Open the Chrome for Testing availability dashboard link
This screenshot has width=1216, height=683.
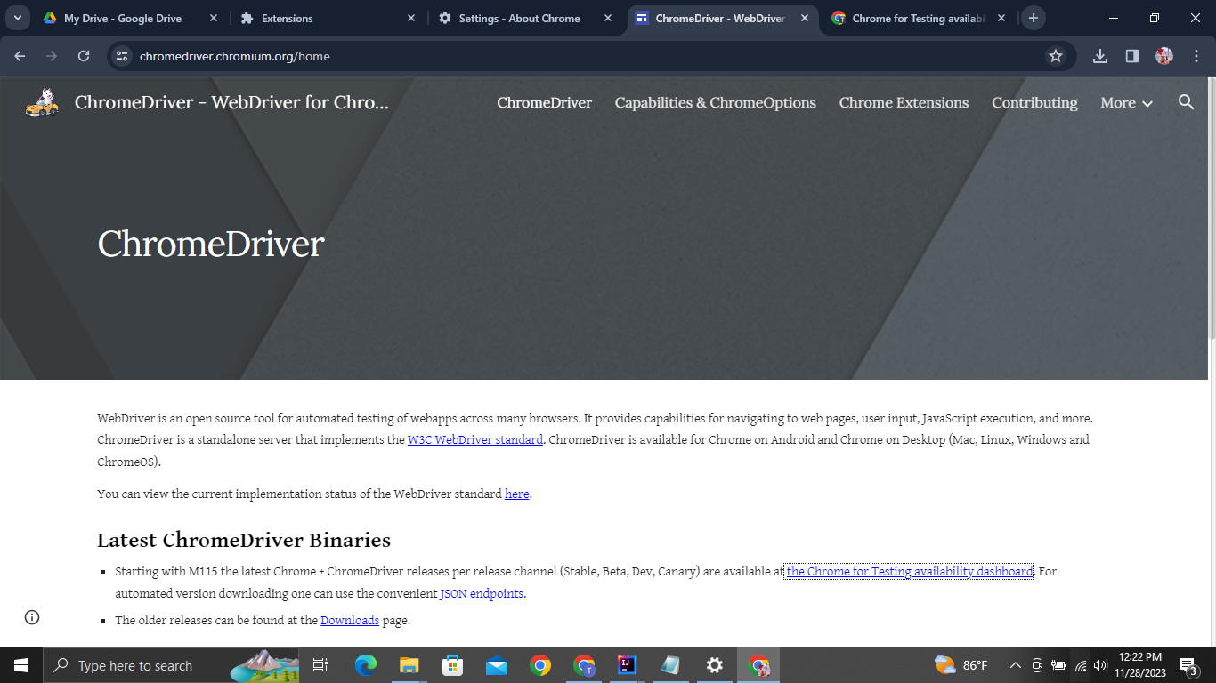910,571
